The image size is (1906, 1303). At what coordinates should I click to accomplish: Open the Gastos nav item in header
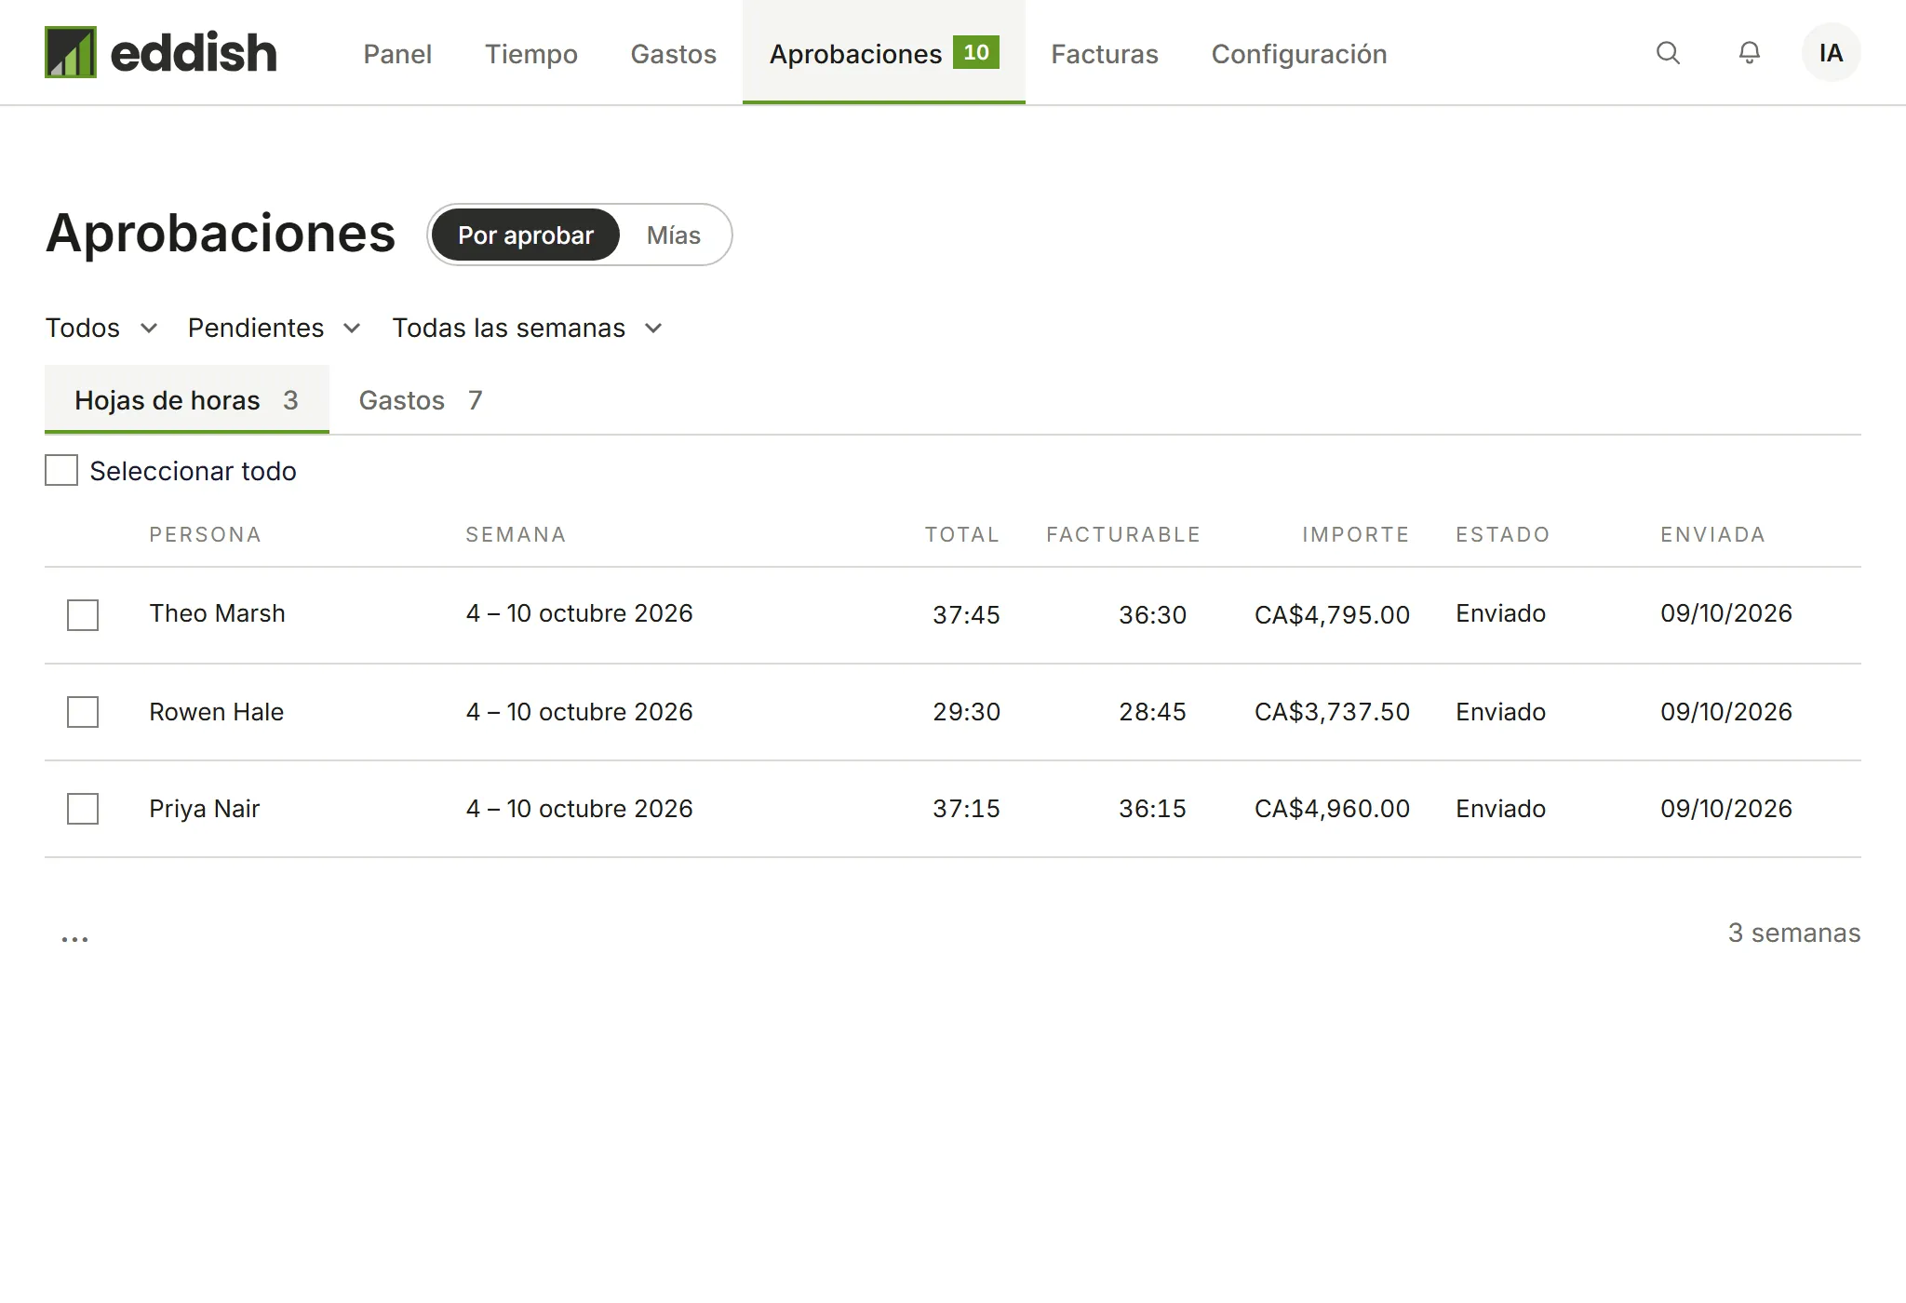674,54
